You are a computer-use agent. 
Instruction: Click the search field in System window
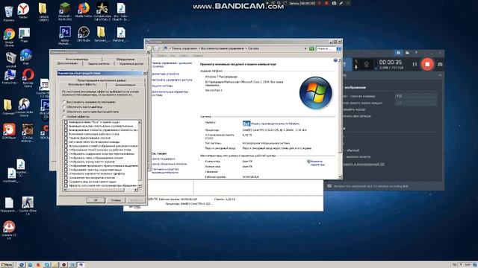(326, 48)
